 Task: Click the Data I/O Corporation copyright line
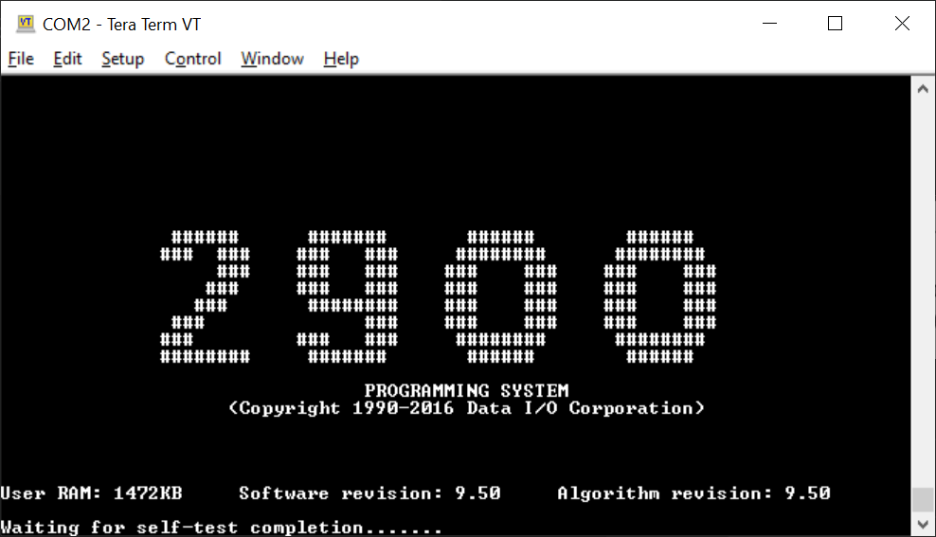466,408
